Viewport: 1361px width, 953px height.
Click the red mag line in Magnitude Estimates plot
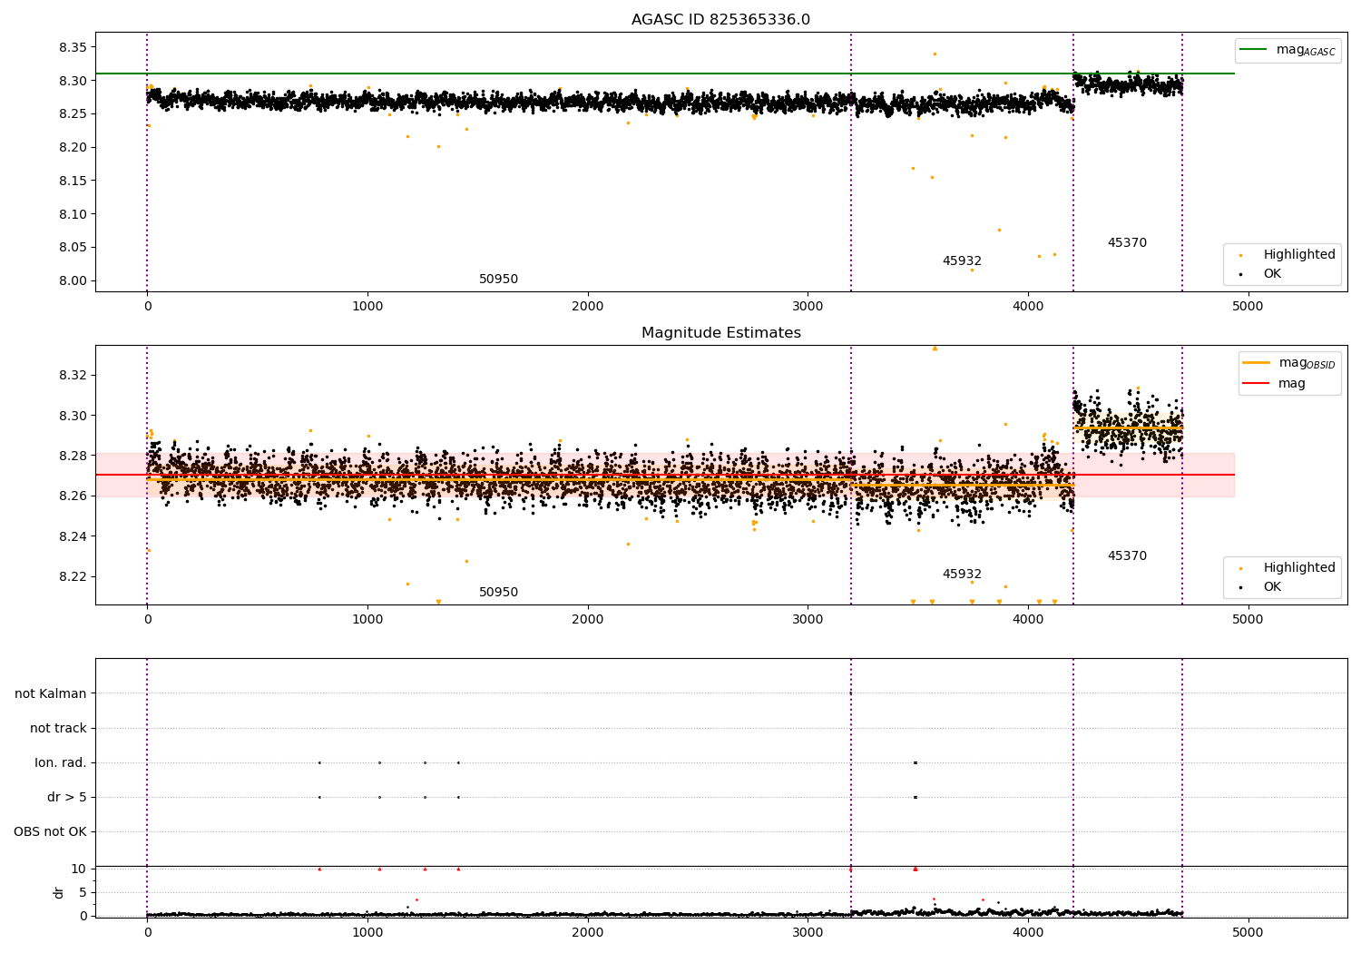665,475
